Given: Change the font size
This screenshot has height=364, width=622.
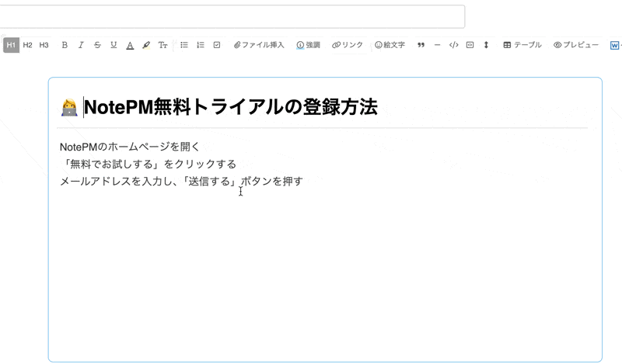Looking at the screenshot, I should pyautogui.click(x=162, y=45).
